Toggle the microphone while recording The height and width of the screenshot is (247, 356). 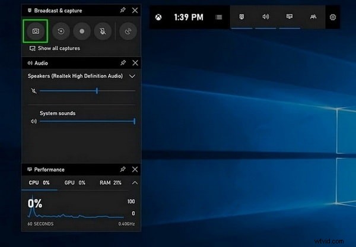[103, 31]
